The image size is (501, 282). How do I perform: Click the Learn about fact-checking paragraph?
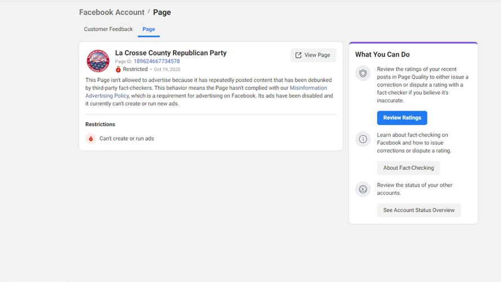tap(414, 143)
